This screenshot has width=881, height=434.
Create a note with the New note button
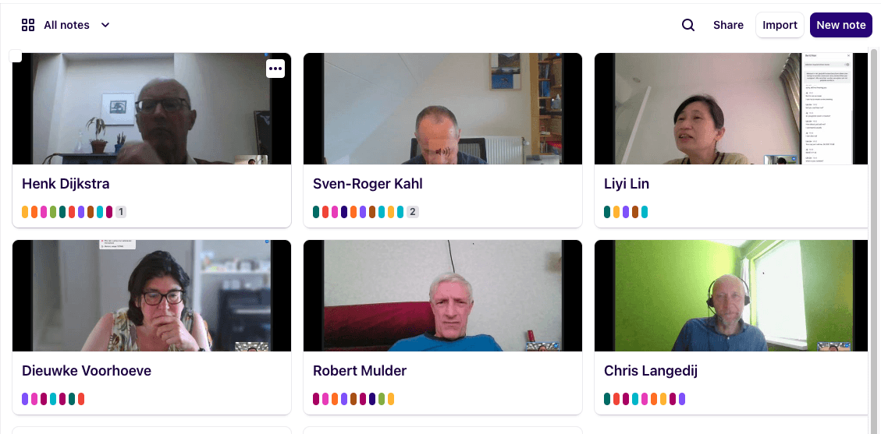tap(840, 25)
